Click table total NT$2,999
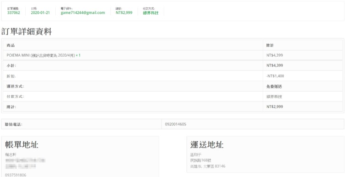 275,107
